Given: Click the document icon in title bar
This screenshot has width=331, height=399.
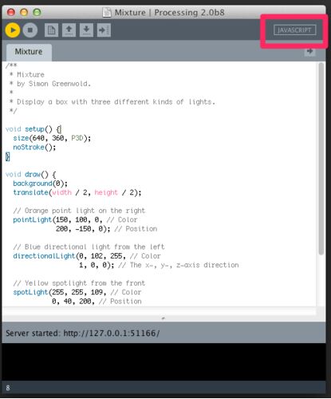Looking at the screenshot, I should (x=107, y=13).
